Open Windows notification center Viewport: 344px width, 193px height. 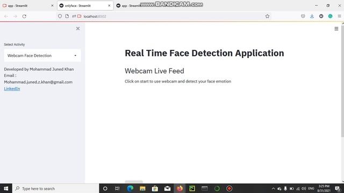[338, 188]
